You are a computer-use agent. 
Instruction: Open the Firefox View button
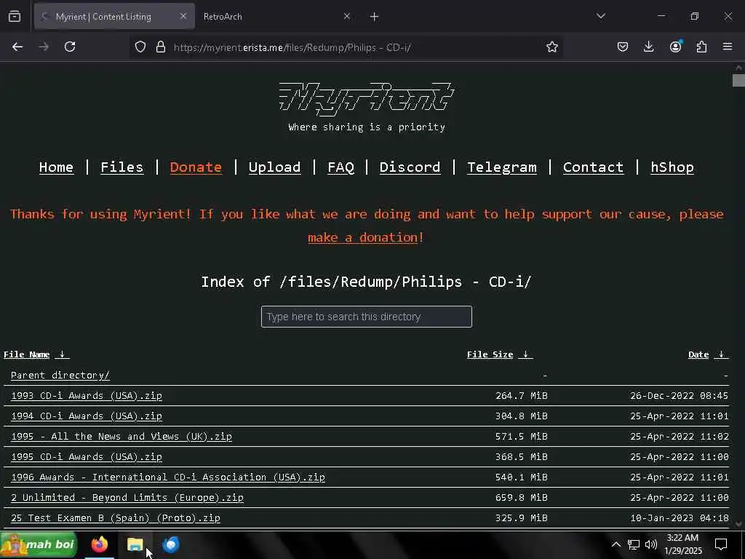tap(15, 16)
